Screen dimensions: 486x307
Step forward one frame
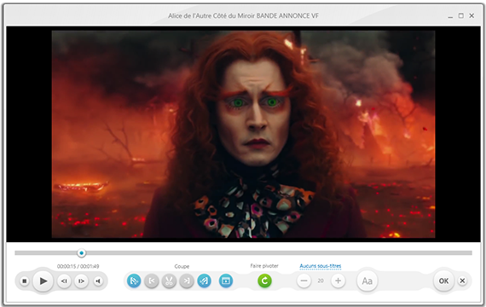coord(81,281)
